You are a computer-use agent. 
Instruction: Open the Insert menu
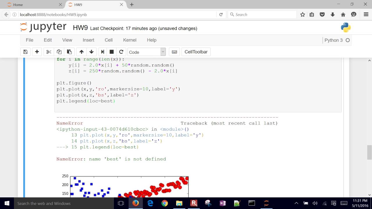88,40
